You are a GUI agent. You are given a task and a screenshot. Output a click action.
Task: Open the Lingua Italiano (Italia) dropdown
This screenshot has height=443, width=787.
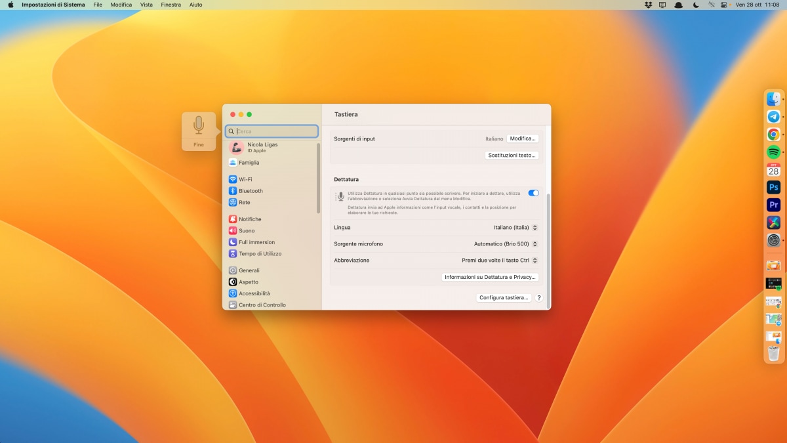tap(515, 228)
